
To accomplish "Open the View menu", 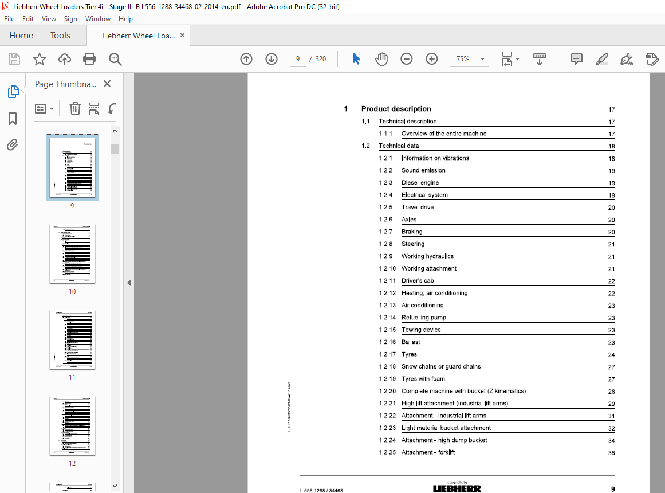I will tap(49, 19).
